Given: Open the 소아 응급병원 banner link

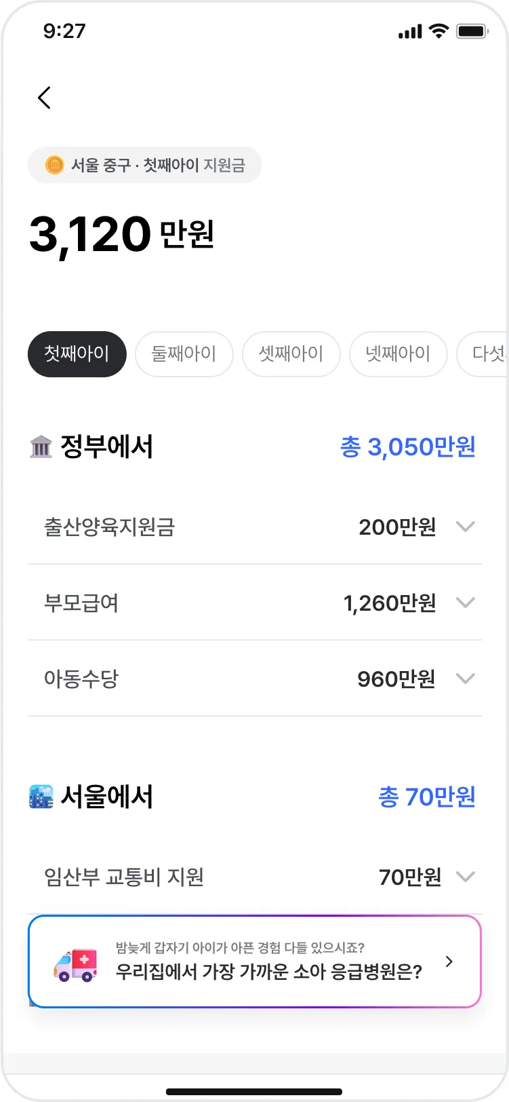Looking at the screenshot, I should 268,971.
